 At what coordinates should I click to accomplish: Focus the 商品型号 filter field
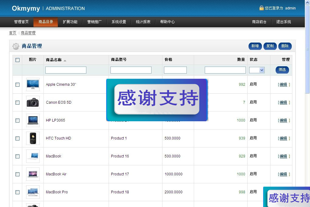(131, 70)
